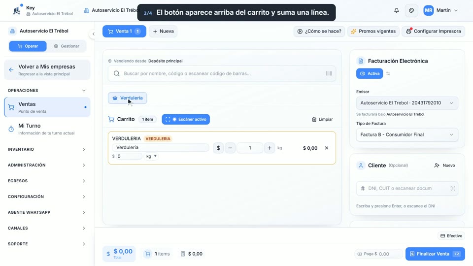Select the Venta 1 tab
The height and width of the screenshot is (266, 473).
[124, 32]
